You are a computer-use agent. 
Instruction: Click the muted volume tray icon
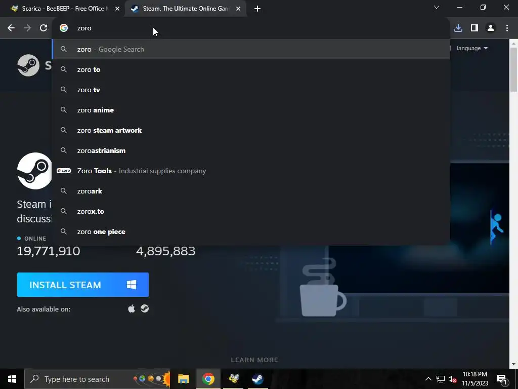[453, 379]
